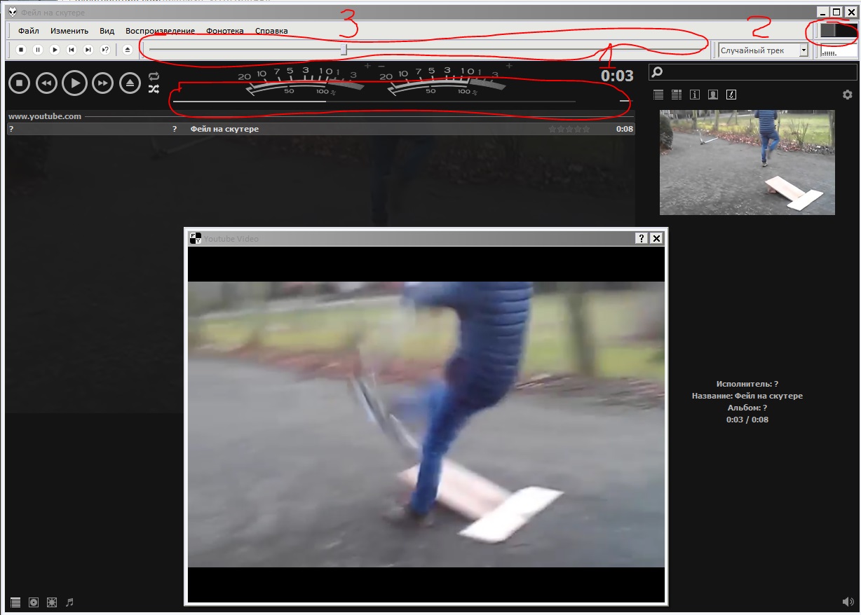The height and width of the screenshot is (615, 861).
Task: Click the rating stars in playlist row
Action: [569, 129]
